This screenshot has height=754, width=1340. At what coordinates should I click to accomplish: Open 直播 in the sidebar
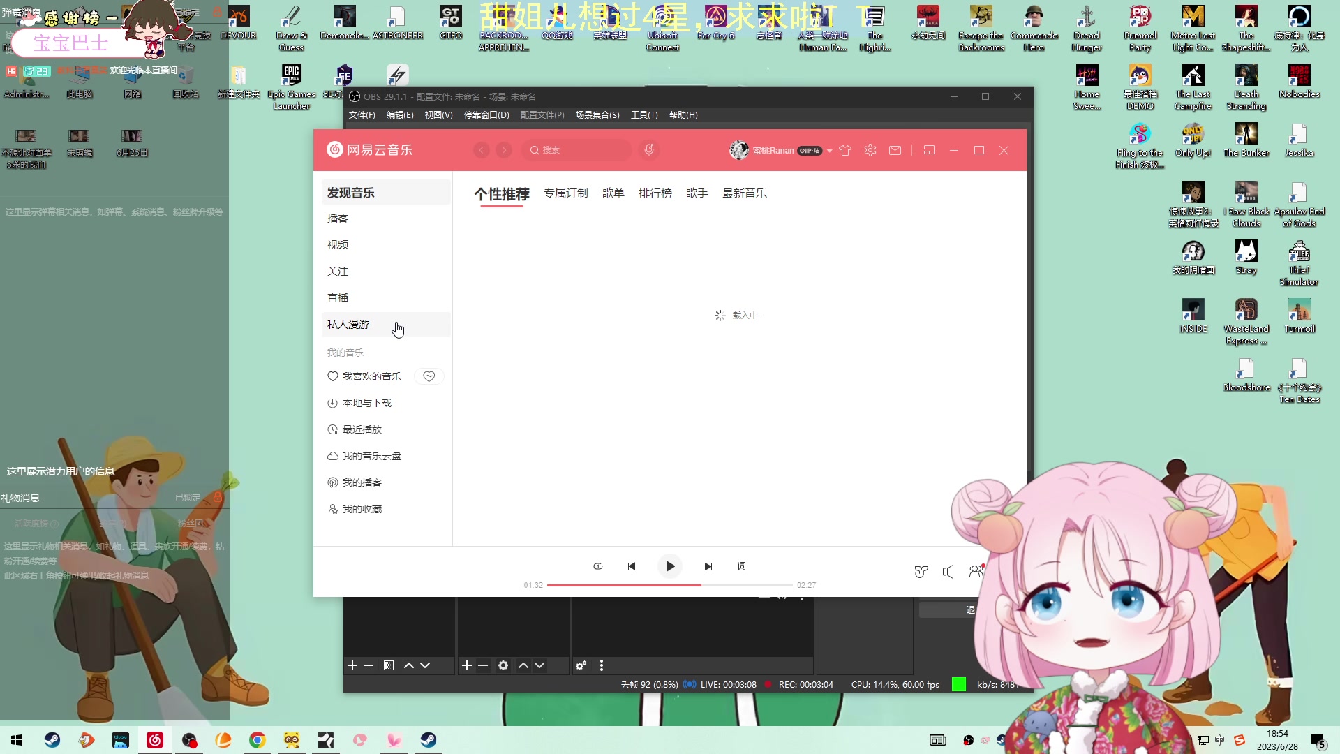386,298
